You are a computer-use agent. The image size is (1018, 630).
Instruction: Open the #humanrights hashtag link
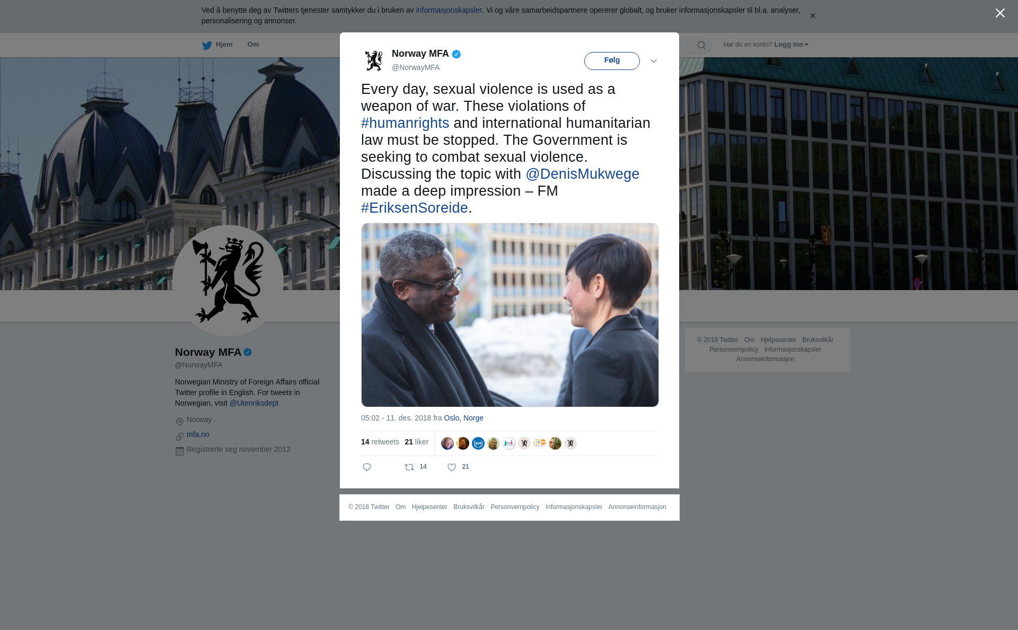click(405, 123)
